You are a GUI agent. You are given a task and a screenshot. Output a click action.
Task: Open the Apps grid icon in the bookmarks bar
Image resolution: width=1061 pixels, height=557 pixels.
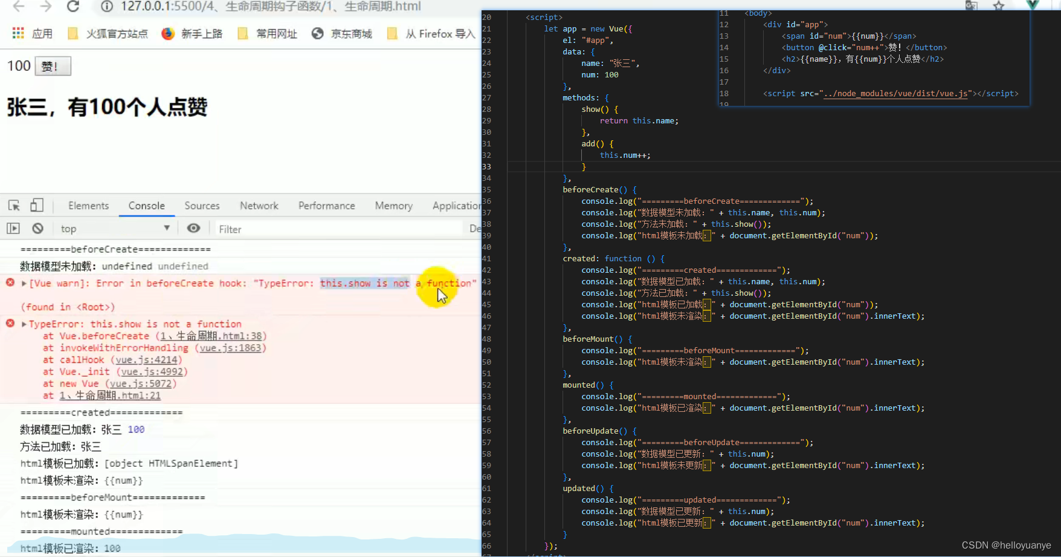pyautogui.click(x=18, y=33)
